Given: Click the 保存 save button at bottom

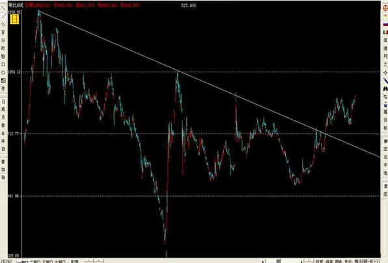Looking at the screenshot, I should click(329, 261).
